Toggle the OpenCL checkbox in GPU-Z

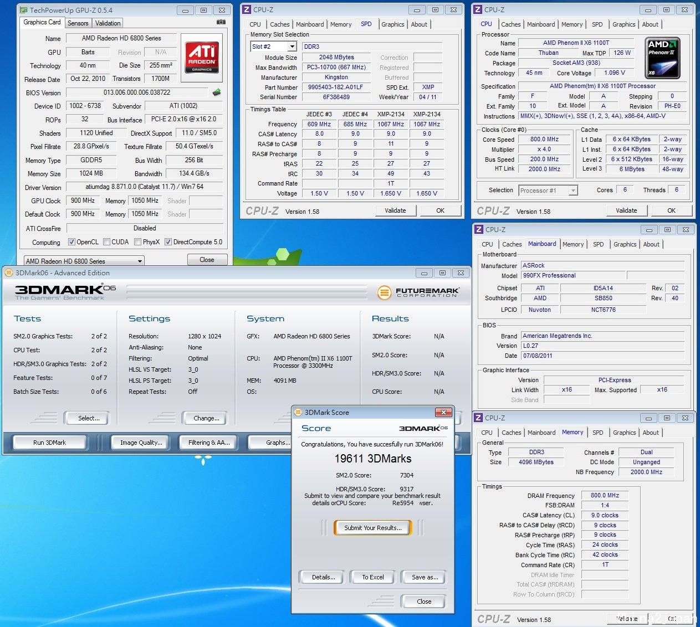coord(71,242)
